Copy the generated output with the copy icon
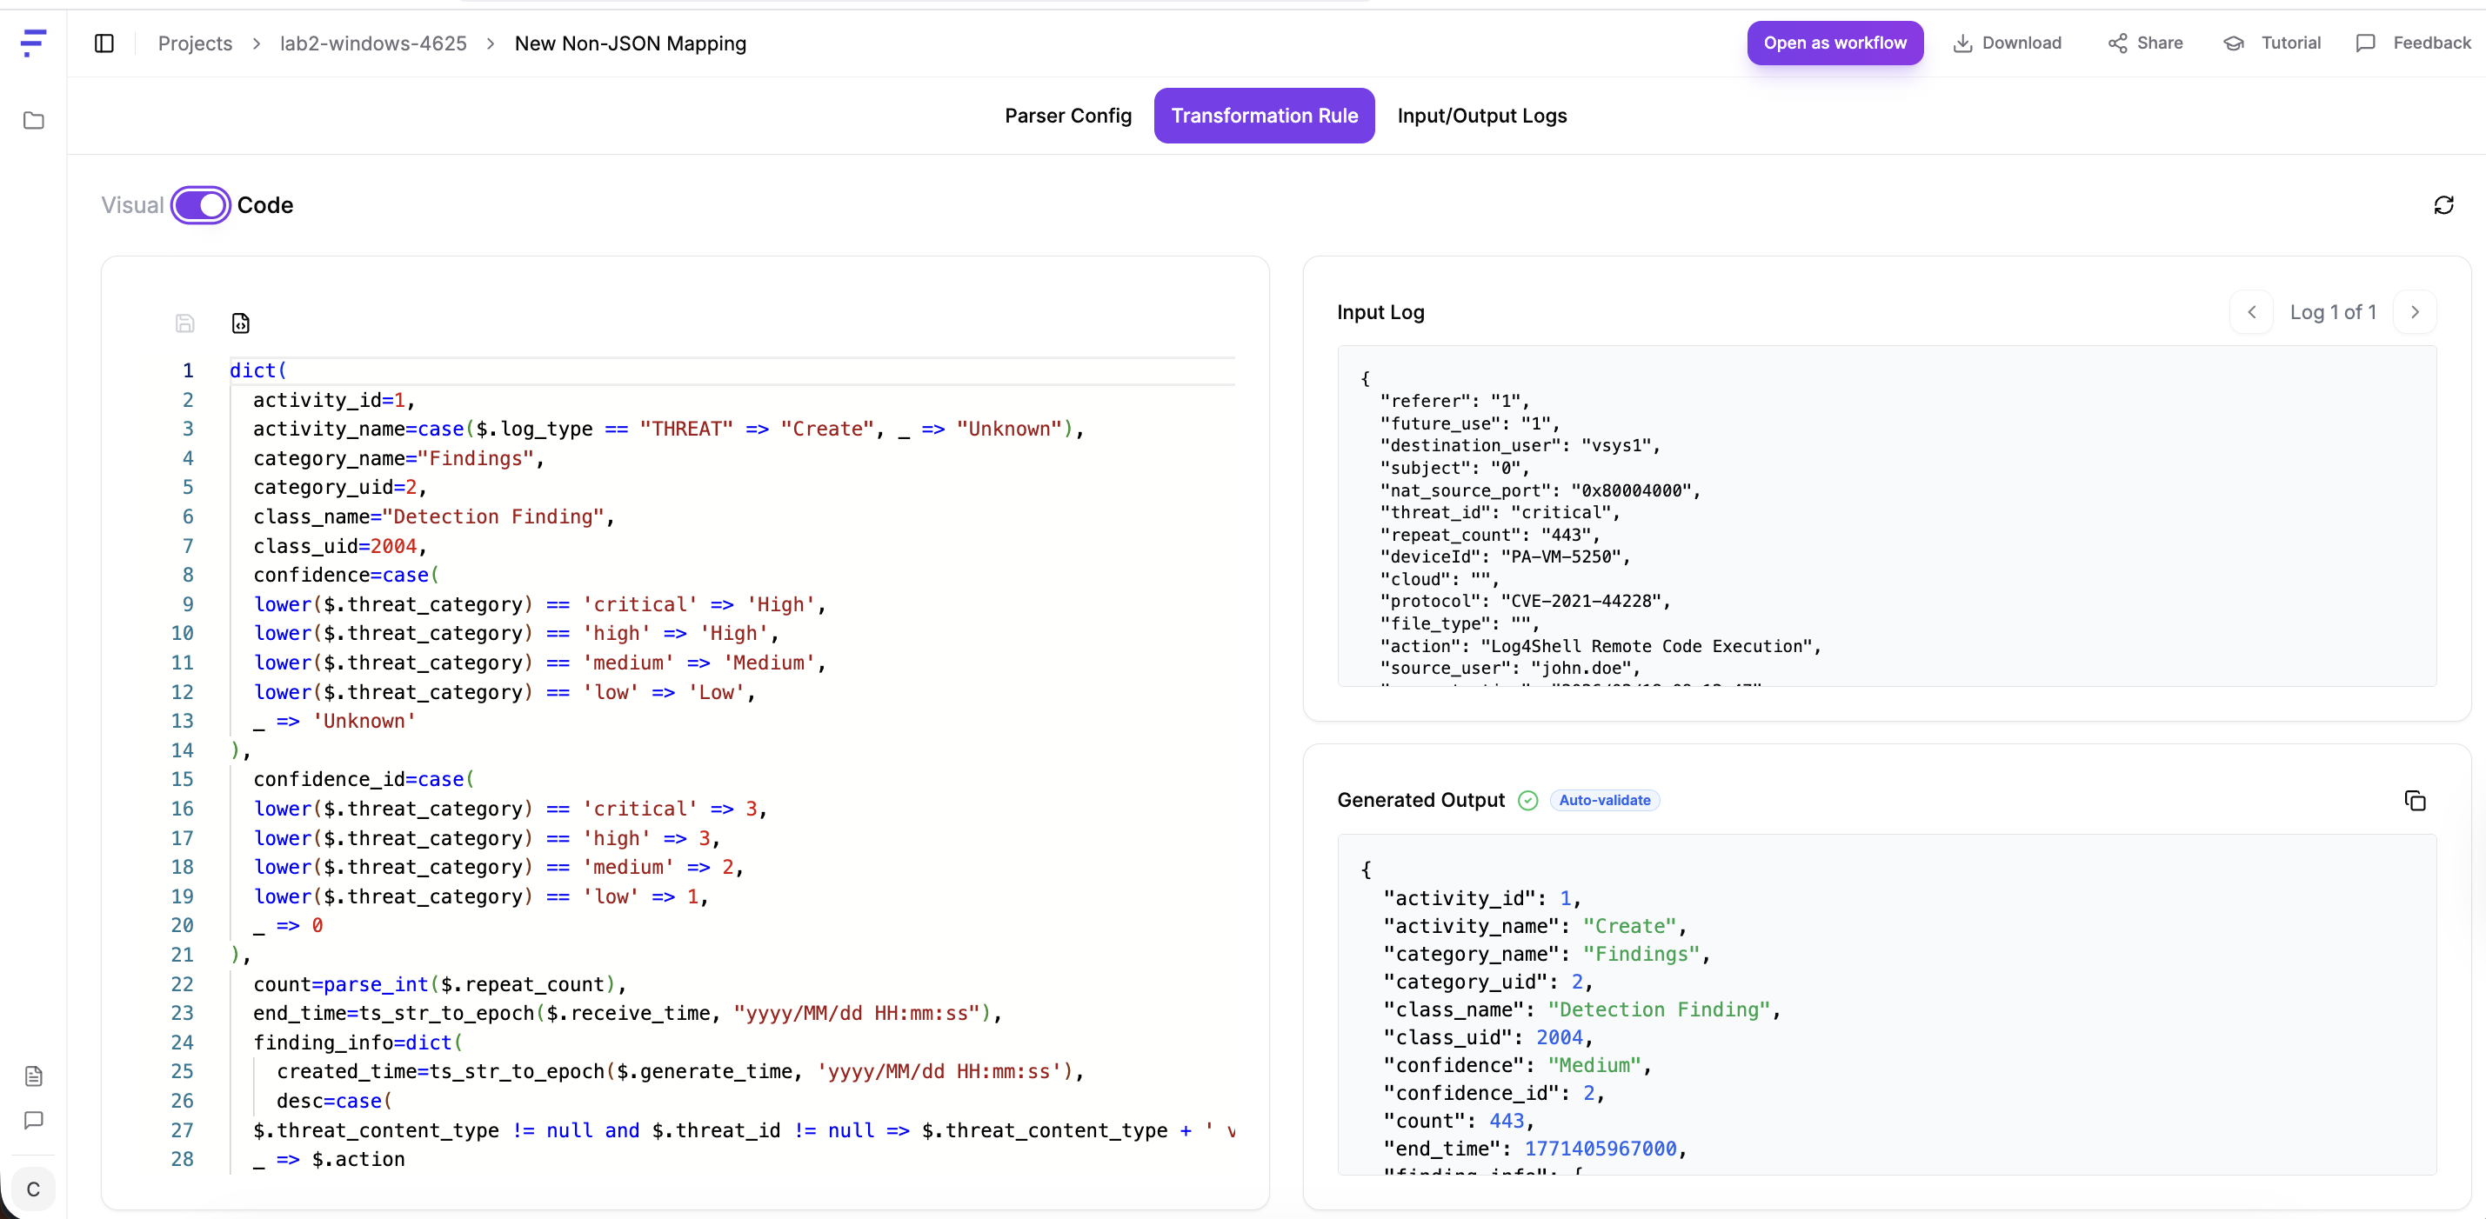The width and height of the screenshot is (2486, 1219). point(2415,801)
